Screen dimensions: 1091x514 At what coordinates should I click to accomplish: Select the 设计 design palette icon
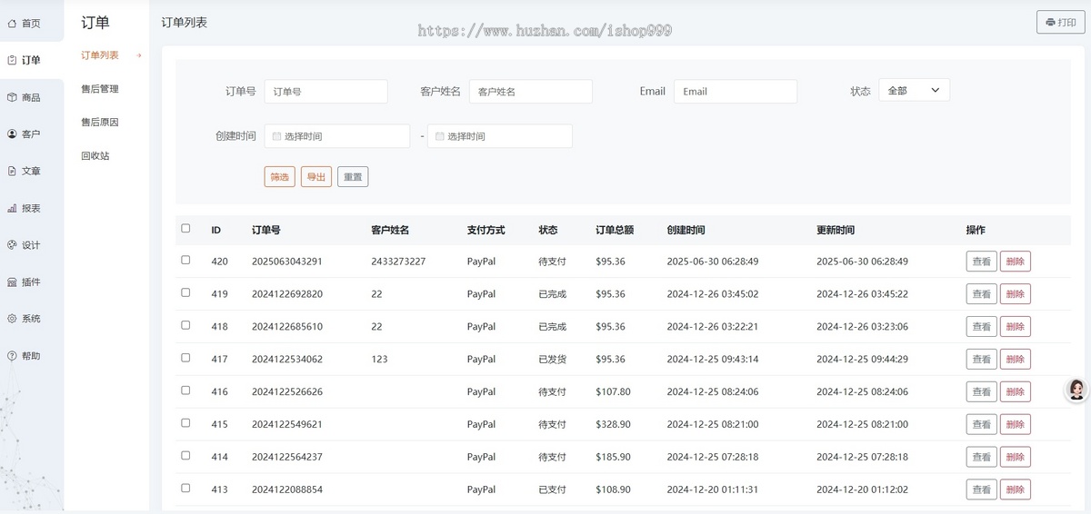[12, 245]
